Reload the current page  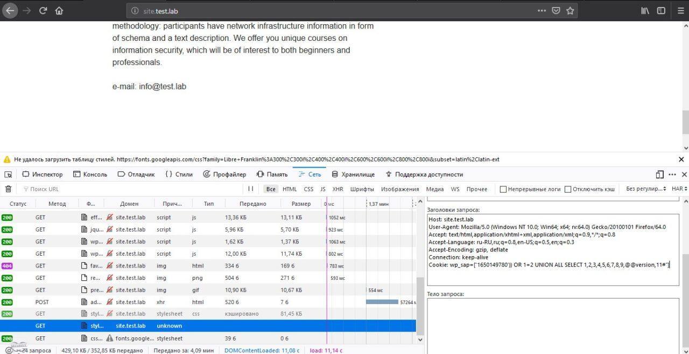point(43,10)
